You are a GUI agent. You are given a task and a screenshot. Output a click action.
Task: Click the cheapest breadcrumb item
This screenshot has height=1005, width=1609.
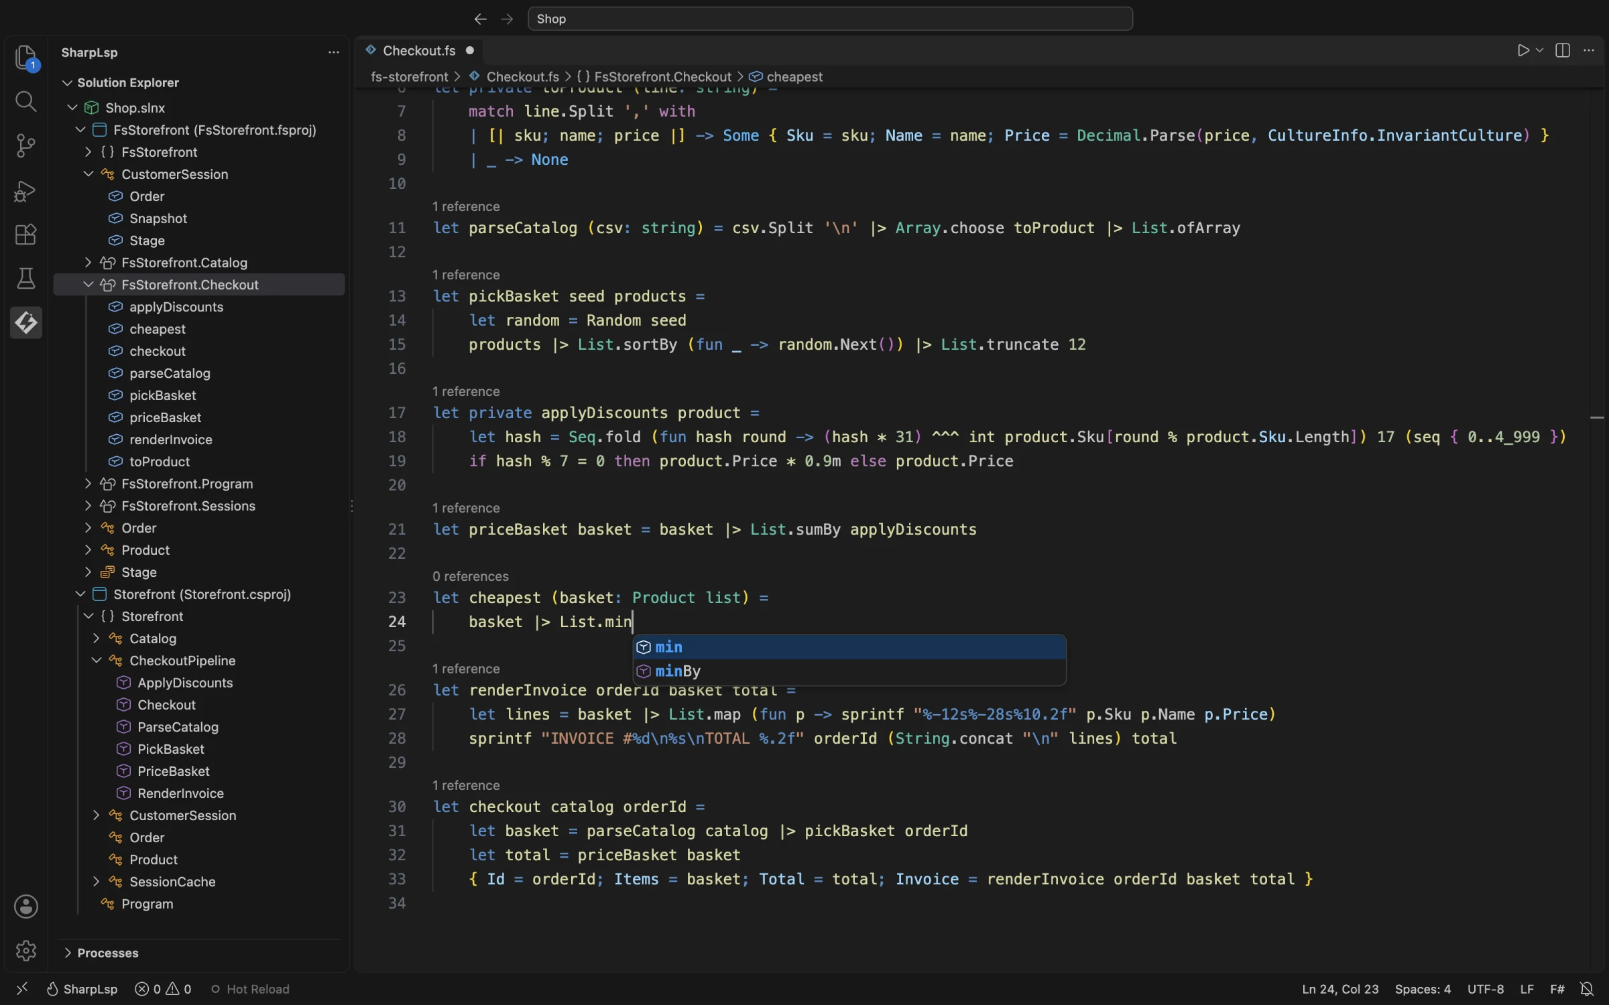(794, 77)
